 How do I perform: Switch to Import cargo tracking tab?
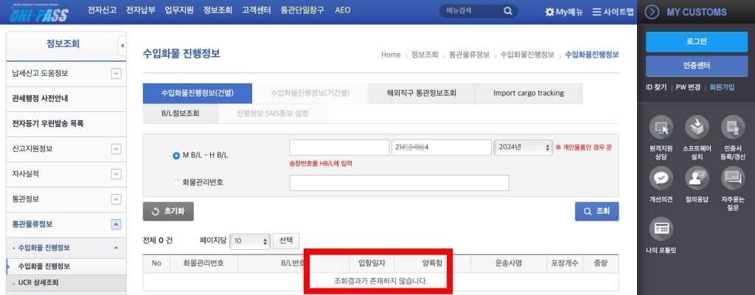pos(528,94)
